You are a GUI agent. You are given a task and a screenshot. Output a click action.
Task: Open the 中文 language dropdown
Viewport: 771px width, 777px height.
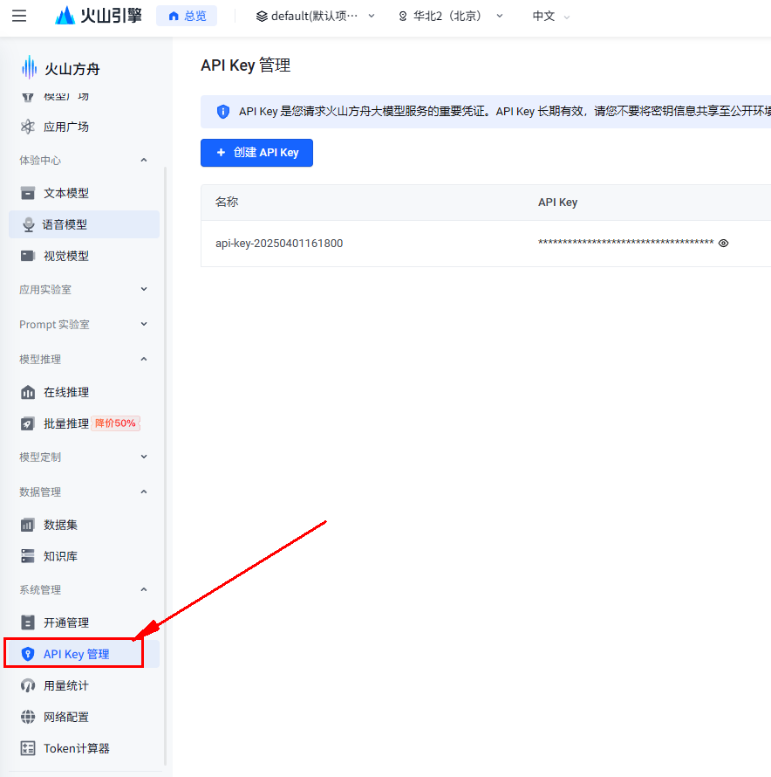tap(551, 17)
